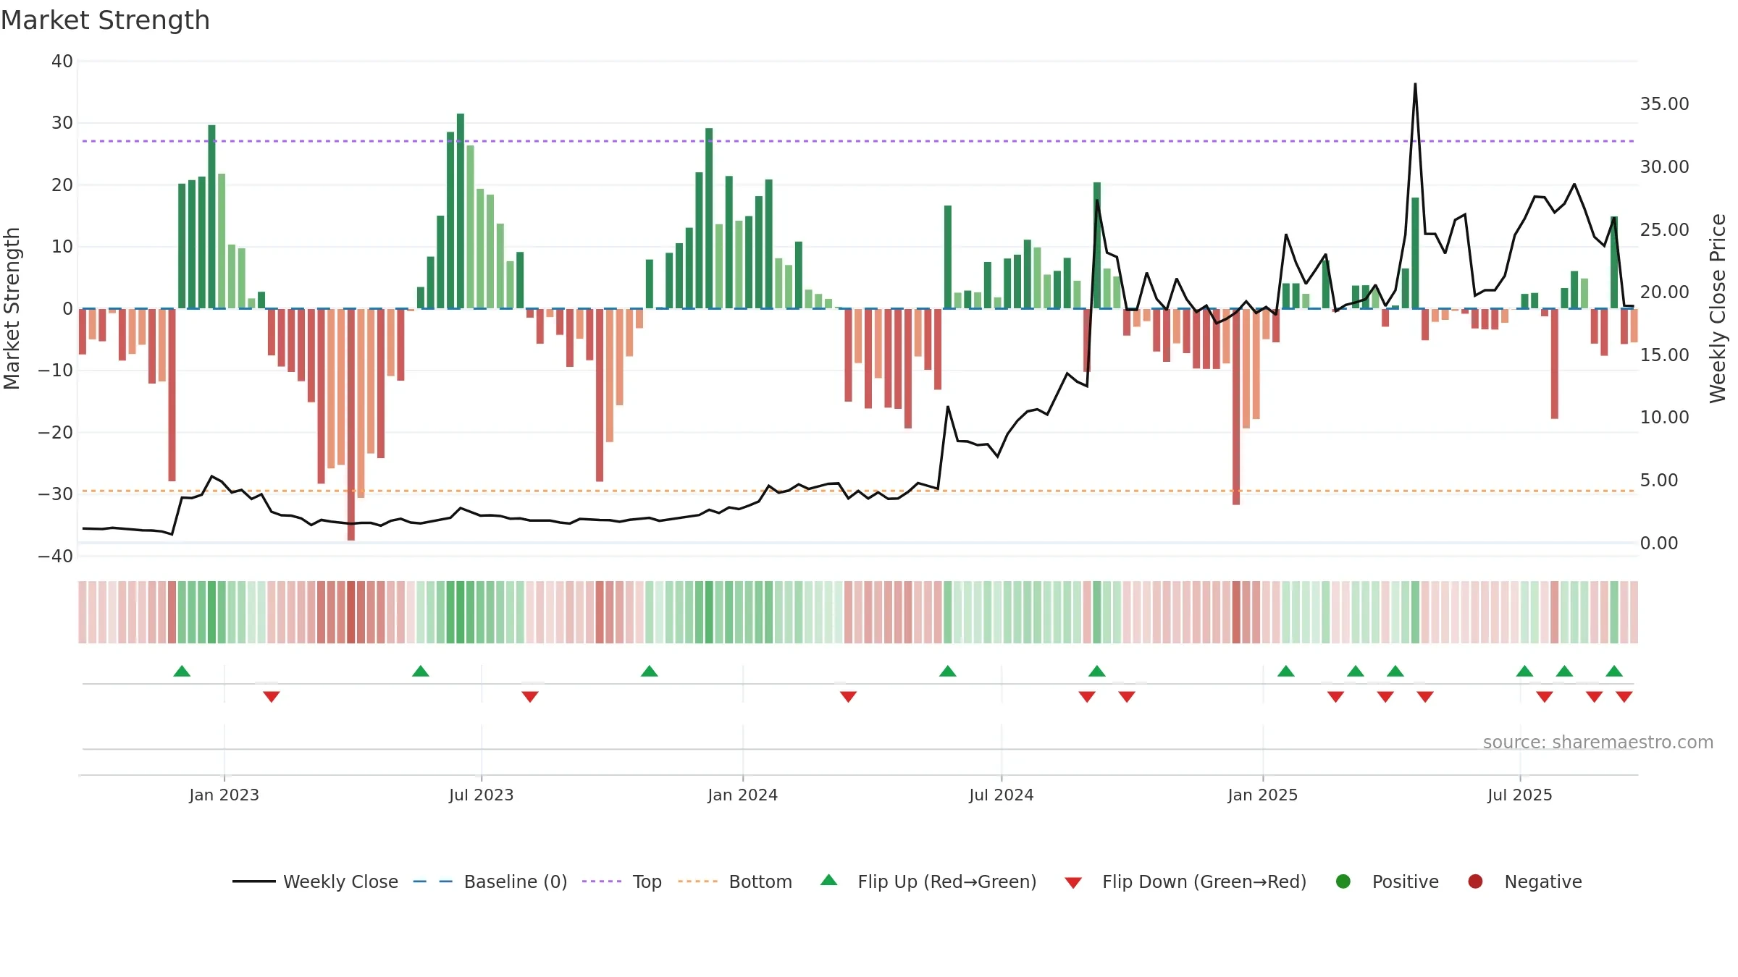Toggle Flip Up (Red→Green) legend entry
Image resolution: width=1738 pixels, height=977 pixels.
(x=928, y=881)
